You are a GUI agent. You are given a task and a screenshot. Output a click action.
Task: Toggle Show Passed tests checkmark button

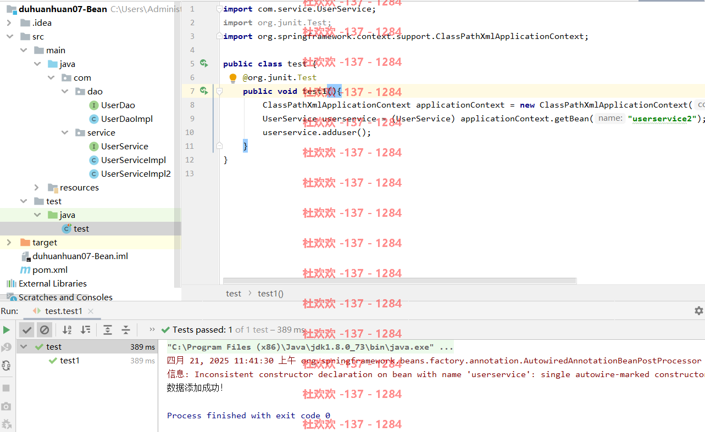point(26,330)
